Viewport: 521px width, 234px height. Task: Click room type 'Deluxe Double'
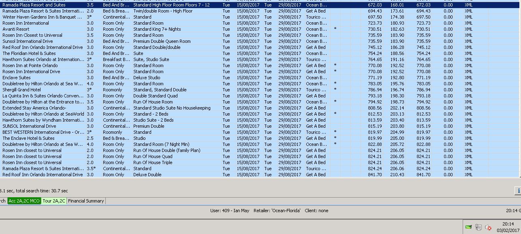(x=147, y=175)
